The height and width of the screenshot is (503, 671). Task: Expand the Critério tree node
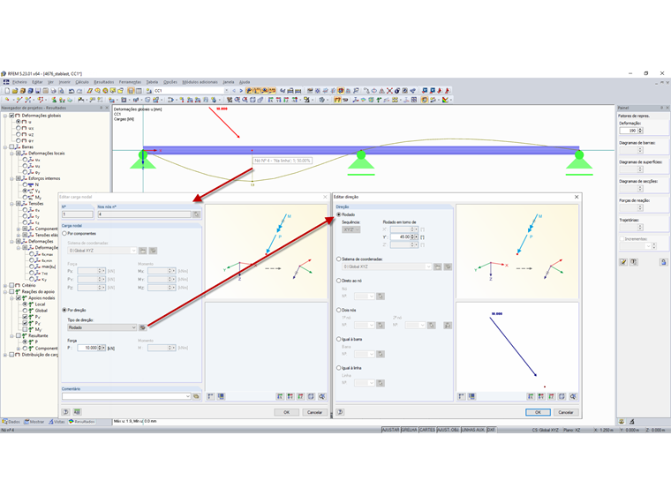click(x=5, y=285)
